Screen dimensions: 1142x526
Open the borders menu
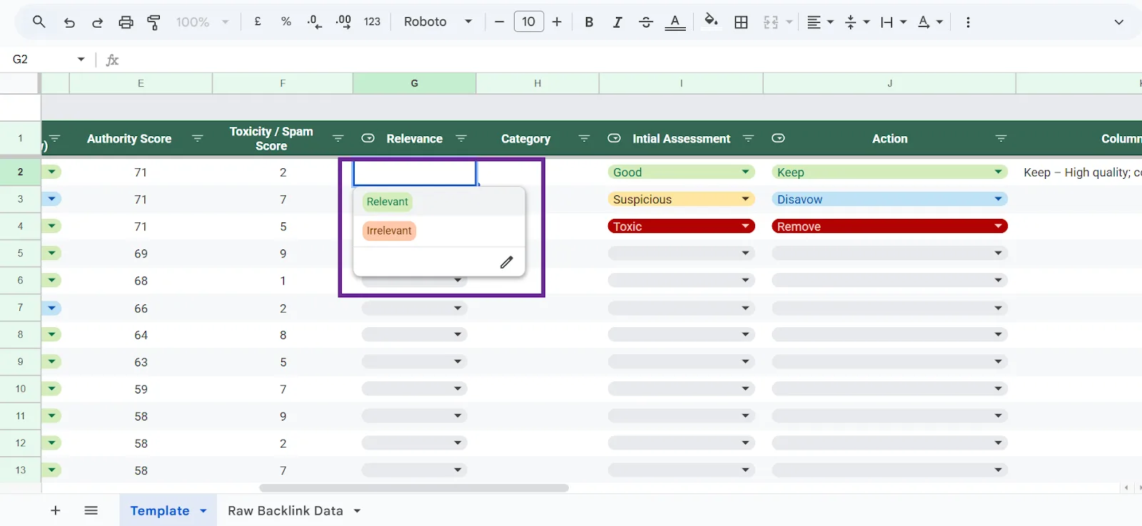coord(742,22)
